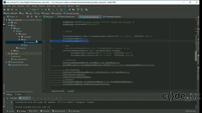
Task: Click the GeneralController breadcrumb below editor
Action: tap(58, 91)
